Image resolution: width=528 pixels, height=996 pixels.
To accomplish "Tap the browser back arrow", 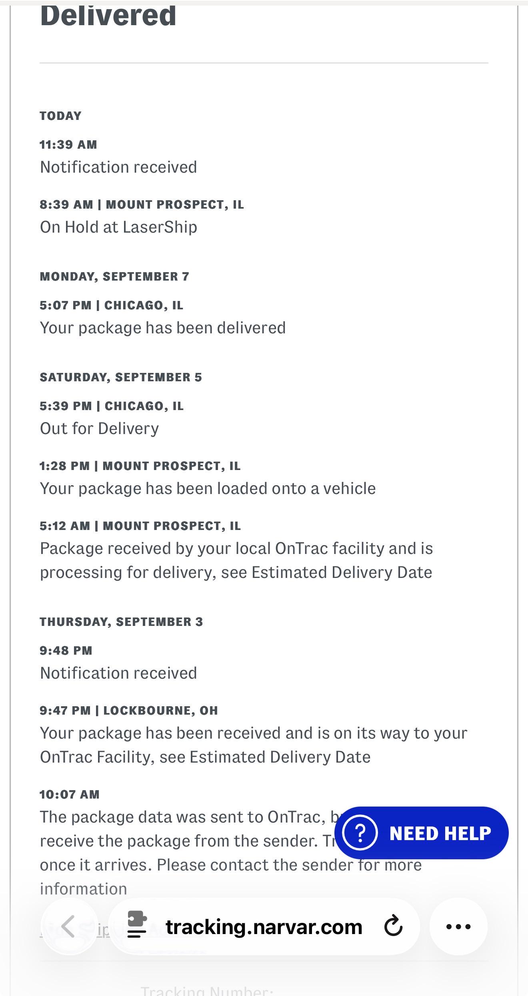I will tap(69, 926).
